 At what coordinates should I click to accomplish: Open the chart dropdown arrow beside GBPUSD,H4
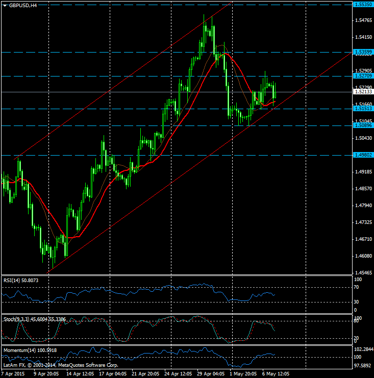5,6
